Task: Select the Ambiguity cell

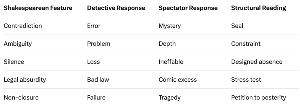Action: (x=18, y=44)
